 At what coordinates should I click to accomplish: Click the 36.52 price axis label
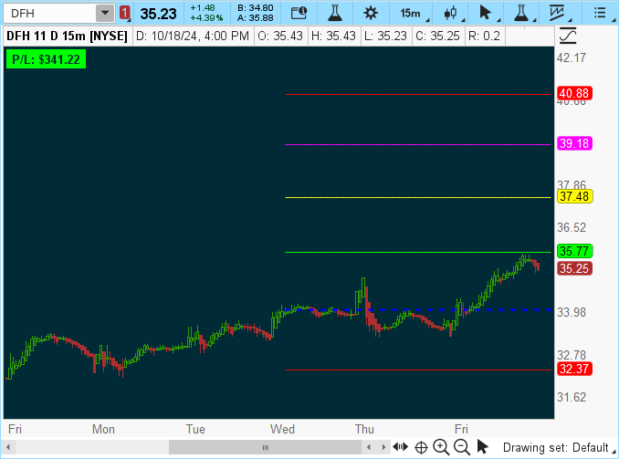(572, 227)
